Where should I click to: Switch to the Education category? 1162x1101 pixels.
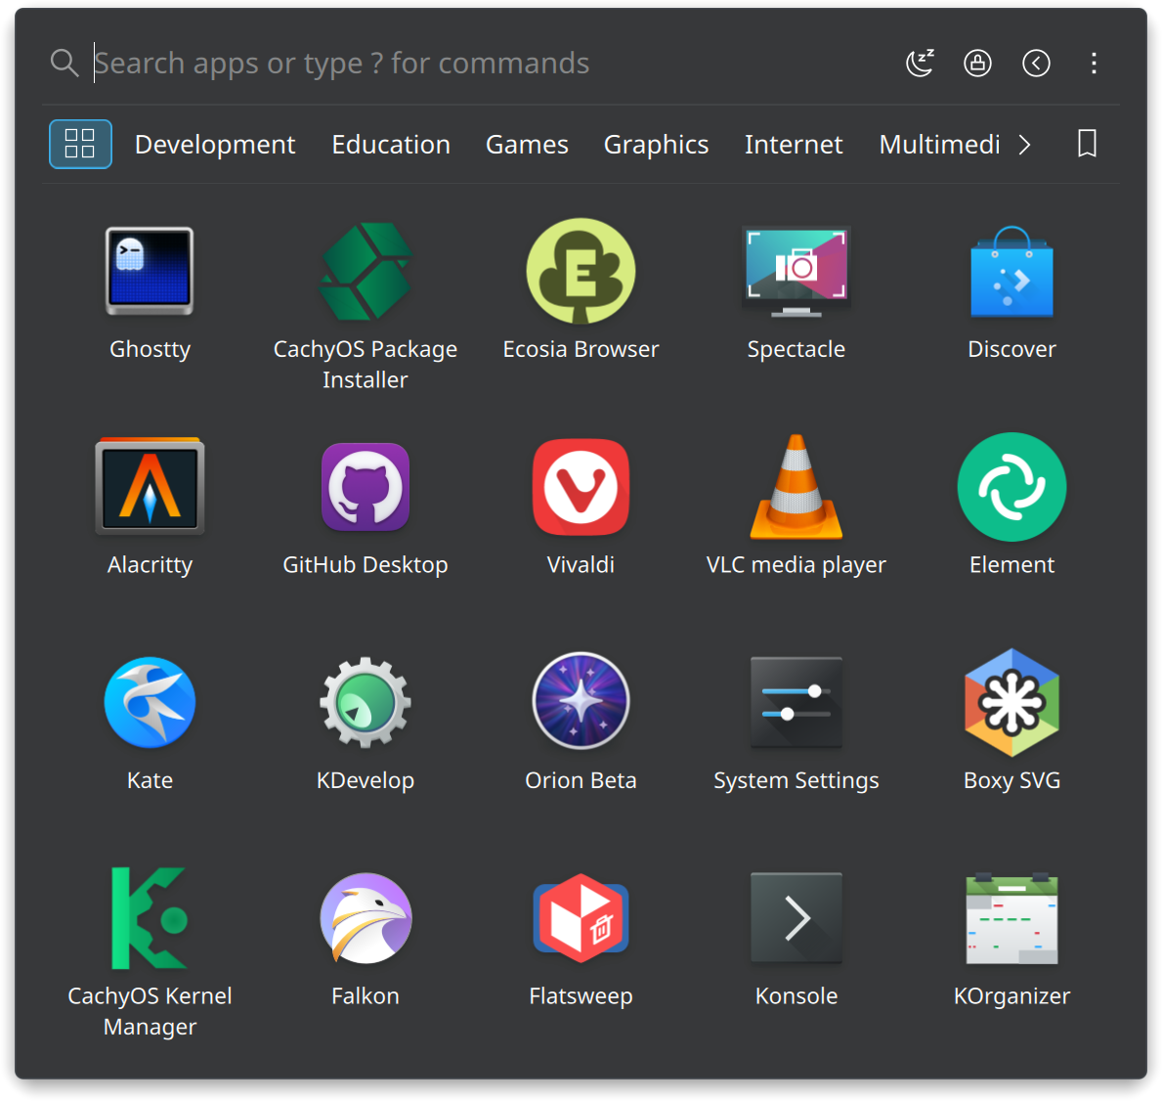(391, 145)
